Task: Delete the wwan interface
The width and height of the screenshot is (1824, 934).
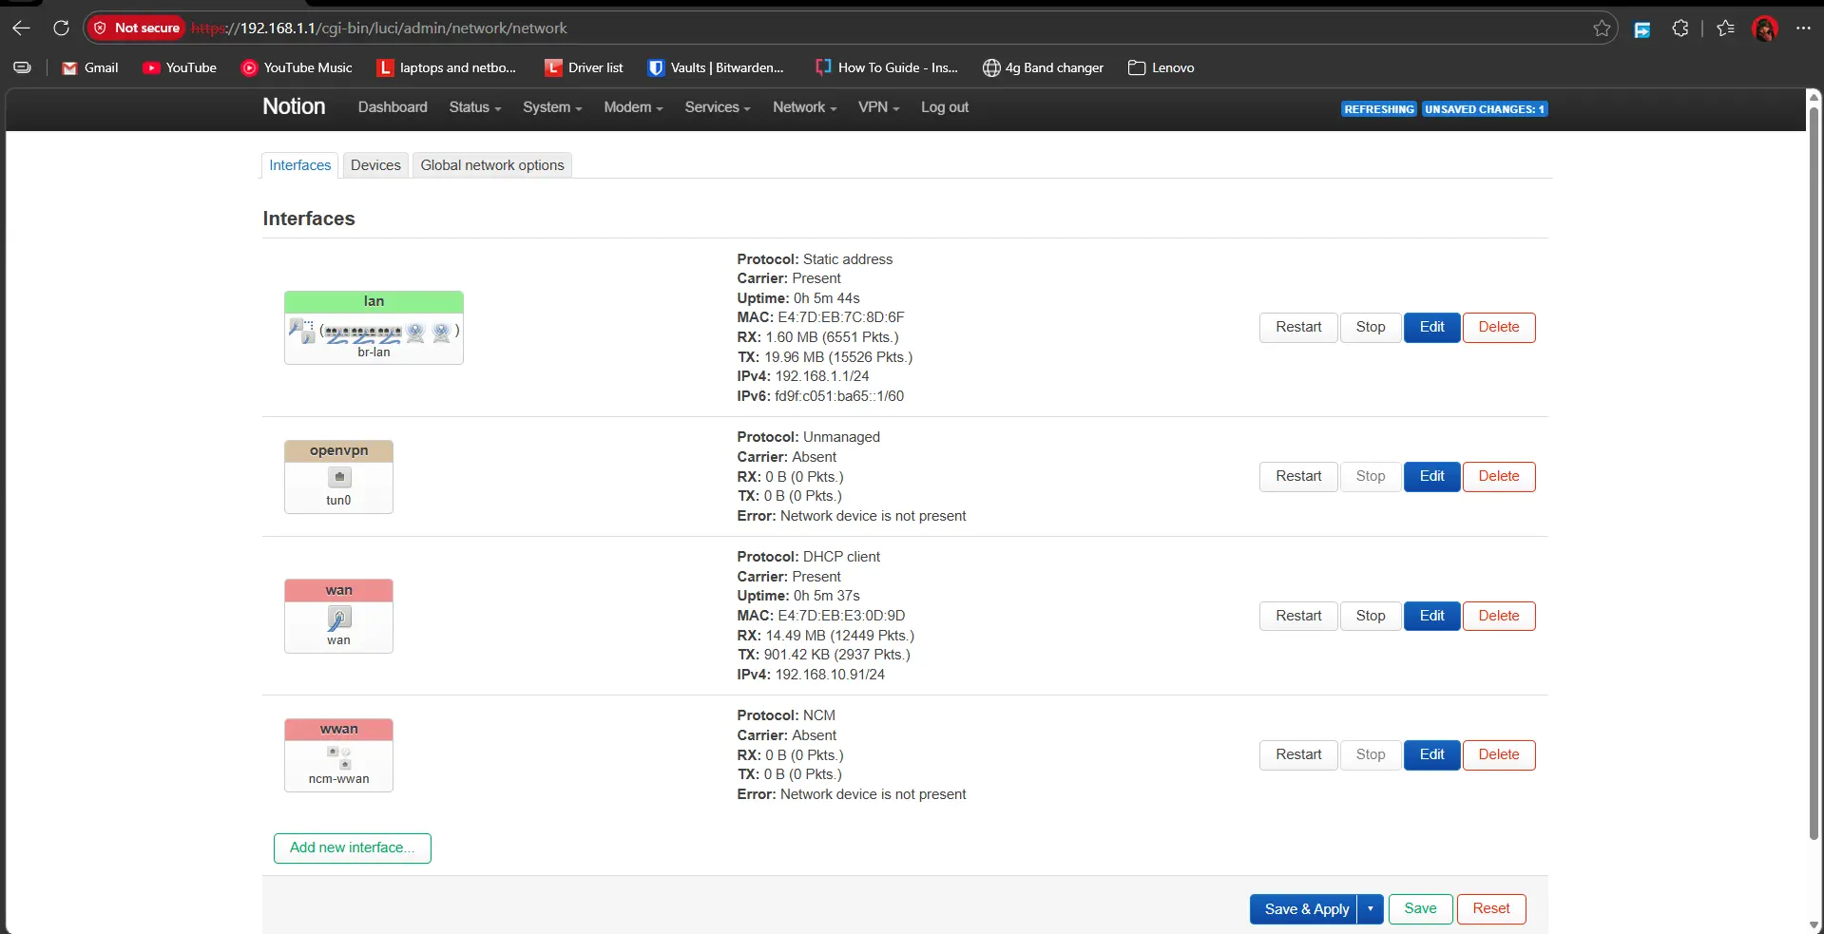Action: point(1499,755)
